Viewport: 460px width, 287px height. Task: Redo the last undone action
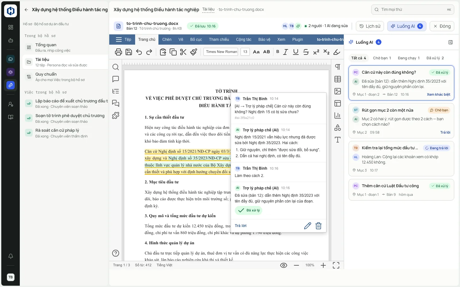149,52
